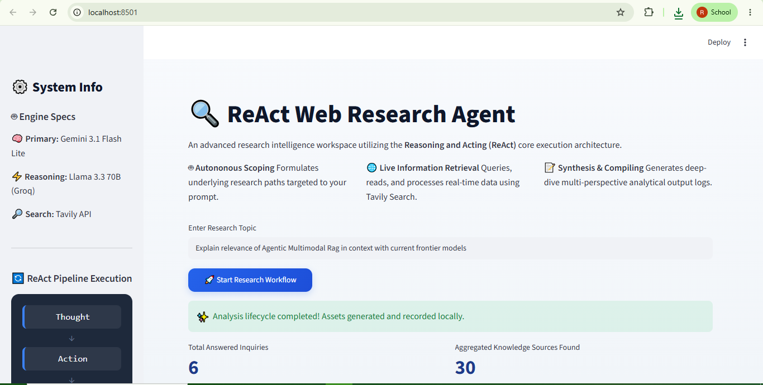This screenshot has height=385, width=763.
Task: Click the Engine Specs icon
Action: (x=14, y=117)
